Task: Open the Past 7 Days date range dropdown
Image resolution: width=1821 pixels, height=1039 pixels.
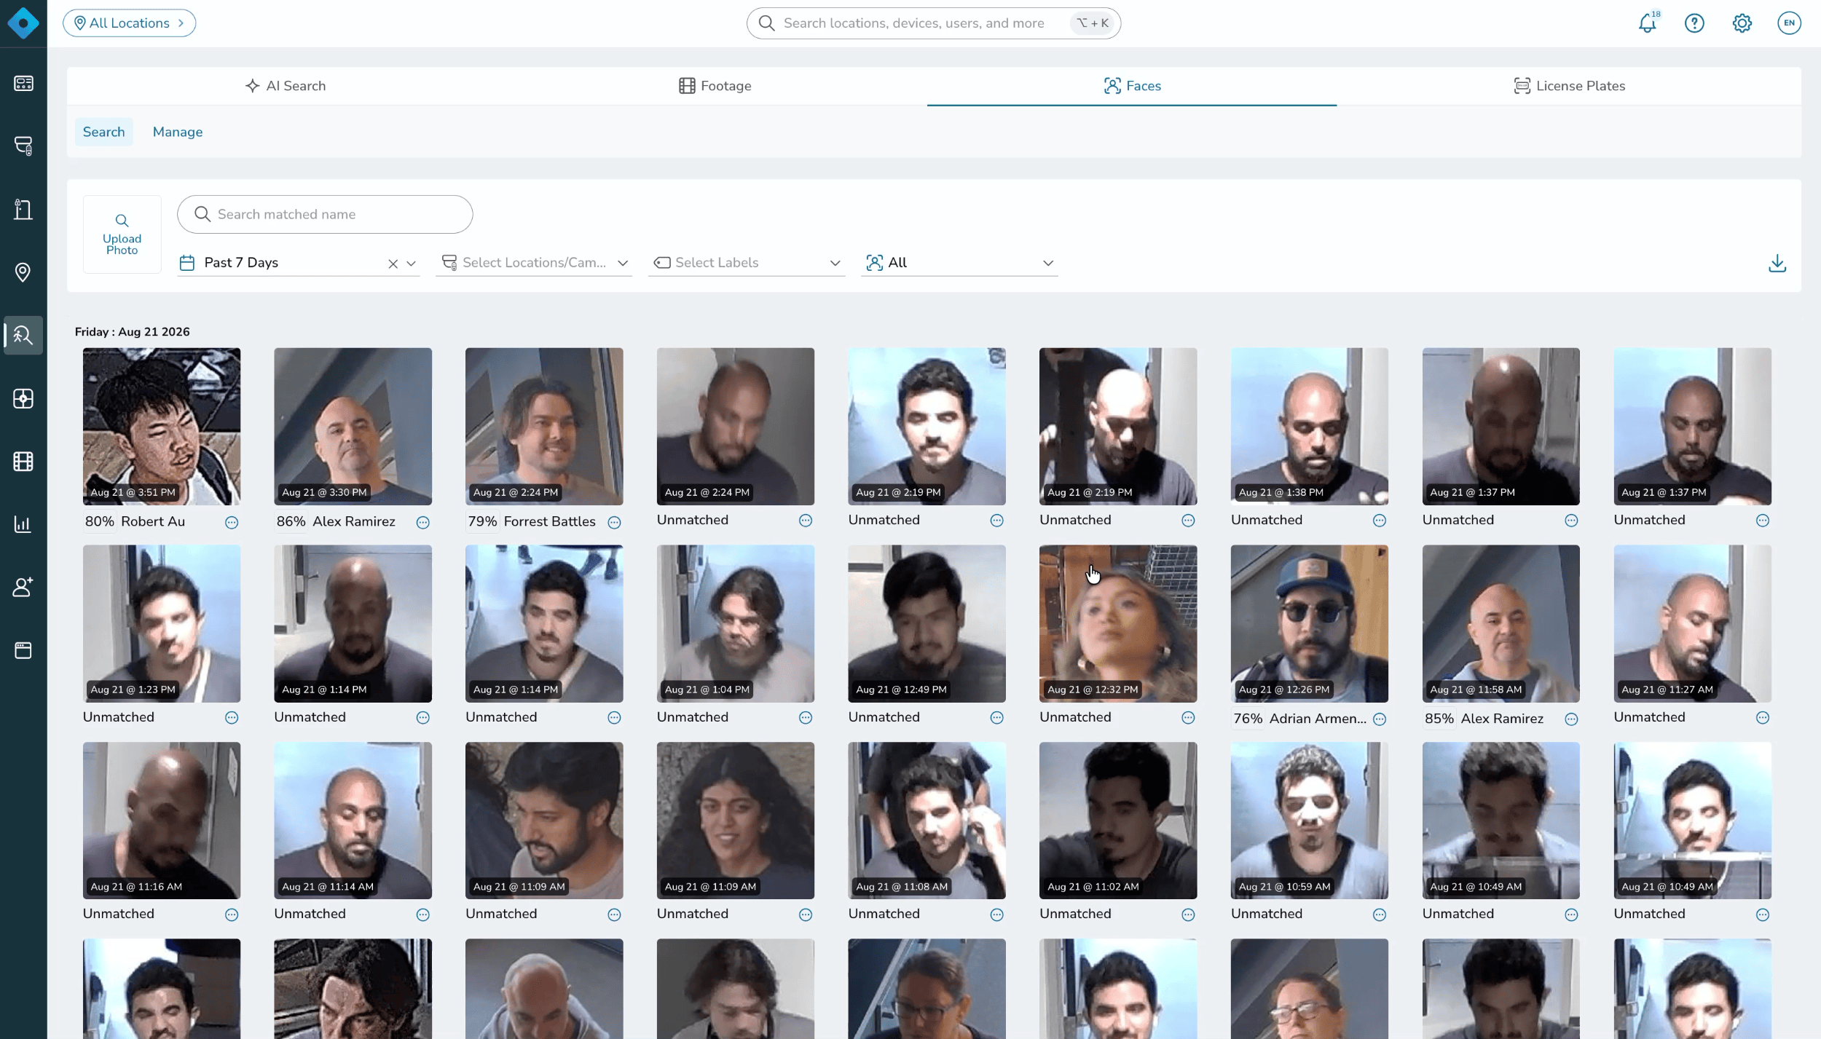Action: click(x=299, y=263)
